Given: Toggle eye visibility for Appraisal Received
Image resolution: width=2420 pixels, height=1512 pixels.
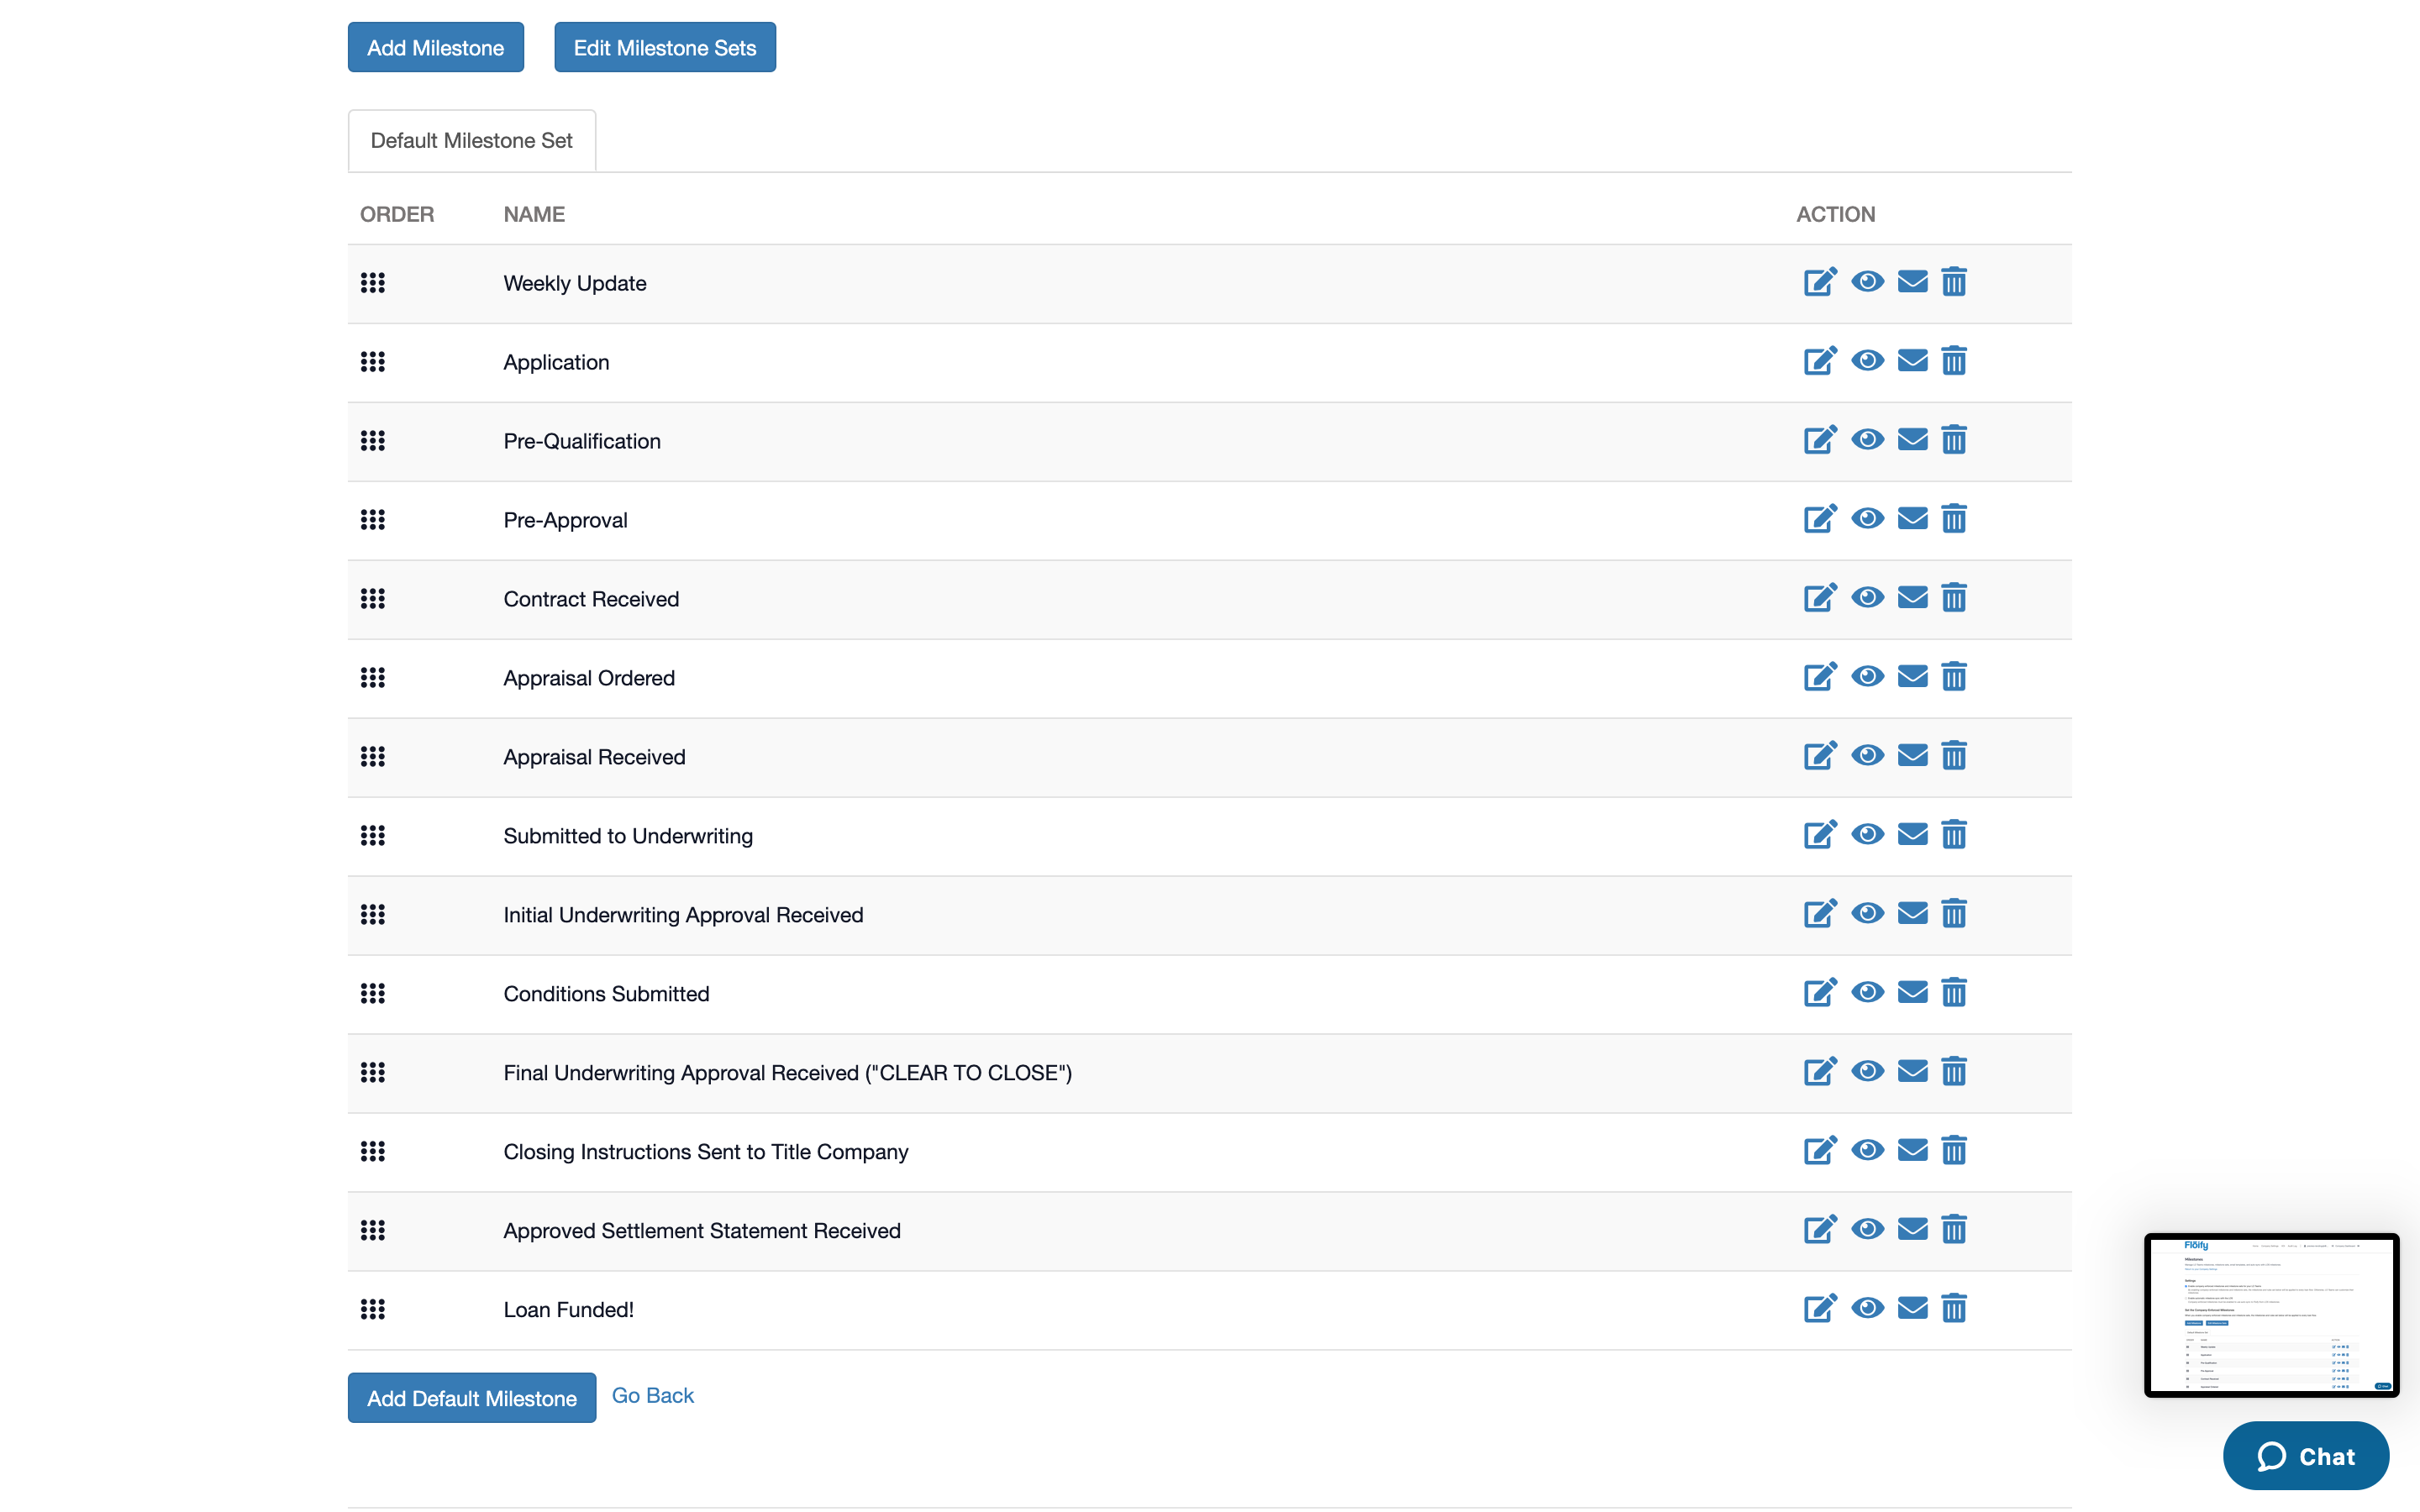Looking at the screenshot, I should pyautogui.click(x=1866, y=756).
